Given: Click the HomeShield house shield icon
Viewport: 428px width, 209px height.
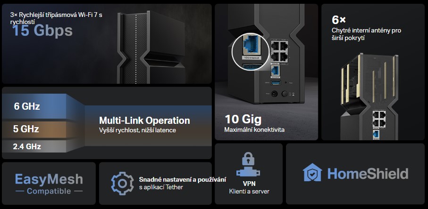Looking at the screenshot, I should point(312,172).
